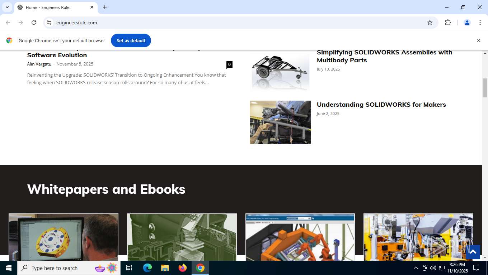The height and width of the screenshot is (275, 488).
Task: Open the trailer frame article thumbnail
Action: click(x=280, y=72)
